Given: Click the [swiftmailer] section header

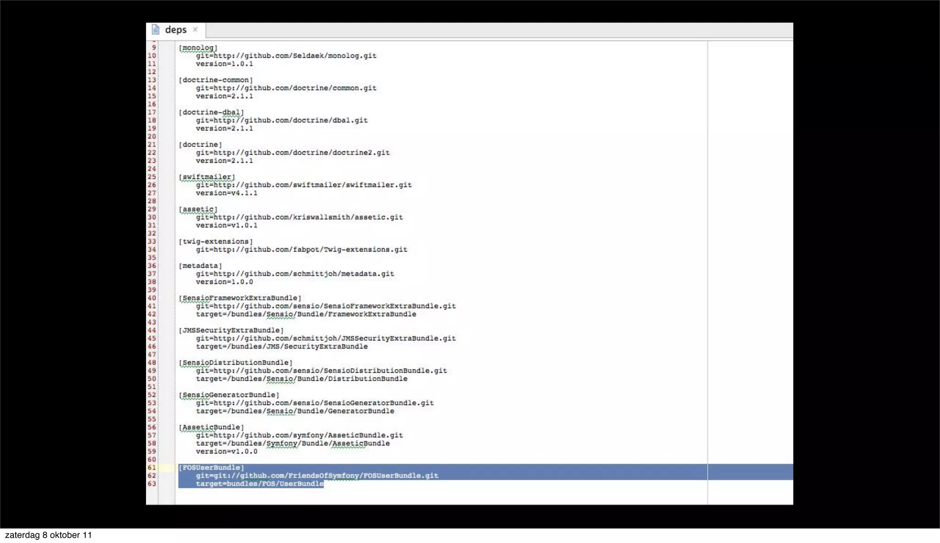Looking at the screenshot, I should click(x=207, y=177).
